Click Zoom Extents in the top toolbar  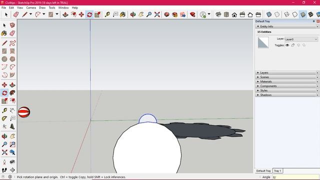(157, 14)
